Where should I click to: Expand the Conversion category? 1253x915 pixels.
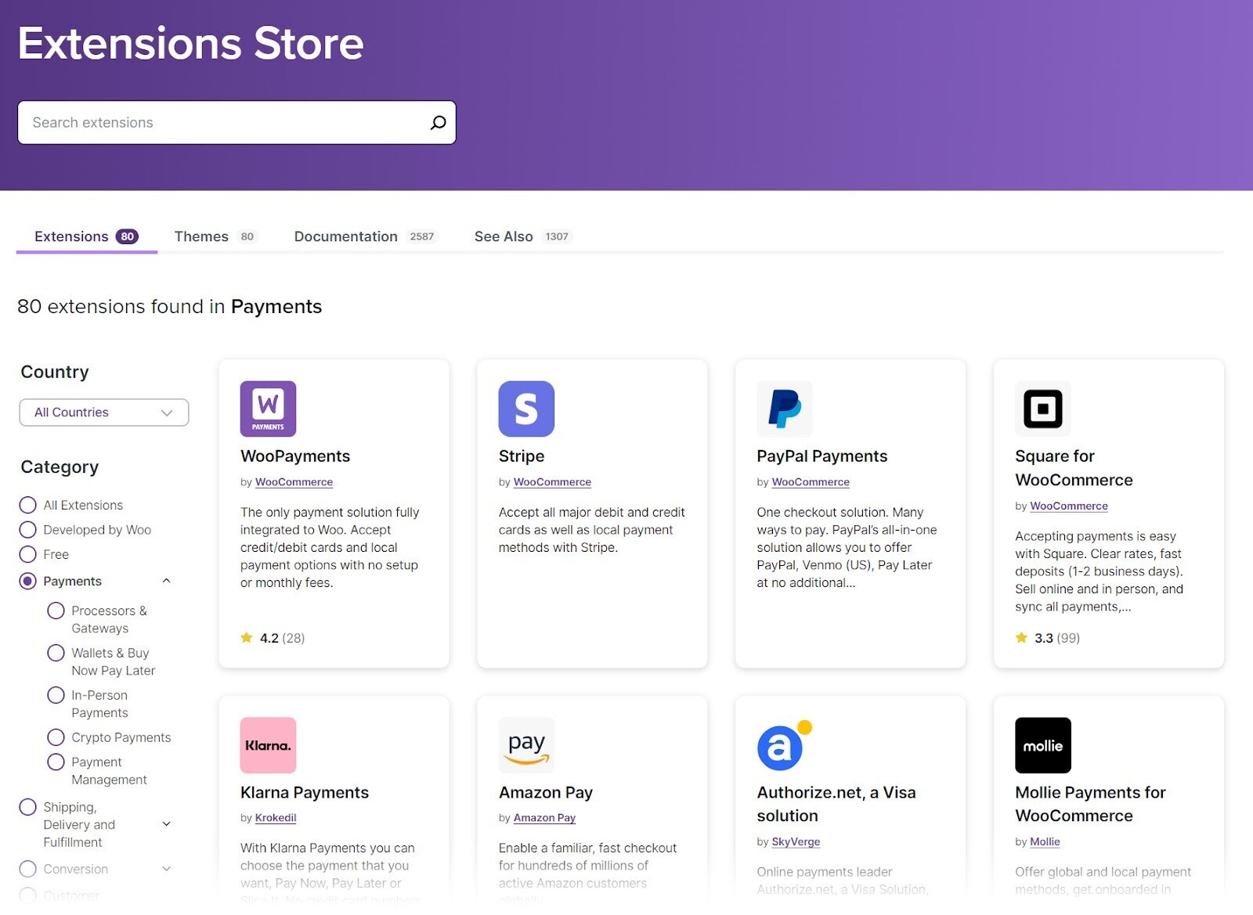(166, 869)
